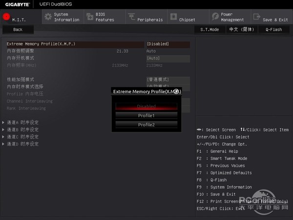This screenshot has height=220, width=293.
Task: Click Channel Interleaving label
Action: (x=29, y=101)
